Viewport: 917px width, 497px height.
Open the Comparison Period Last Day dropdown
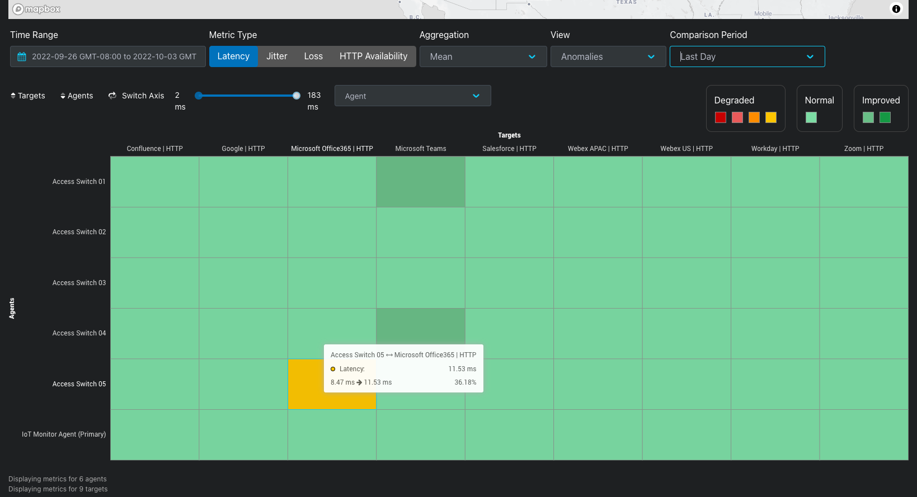click(x=747, y=56)
